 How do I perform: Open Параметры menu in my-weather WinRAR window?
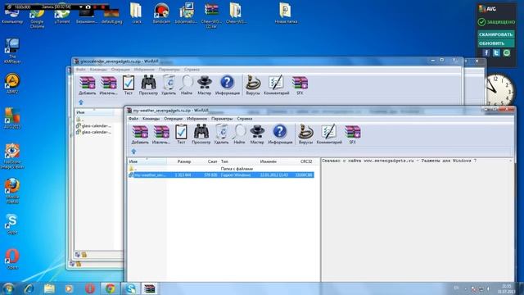(x=222, y=119)
